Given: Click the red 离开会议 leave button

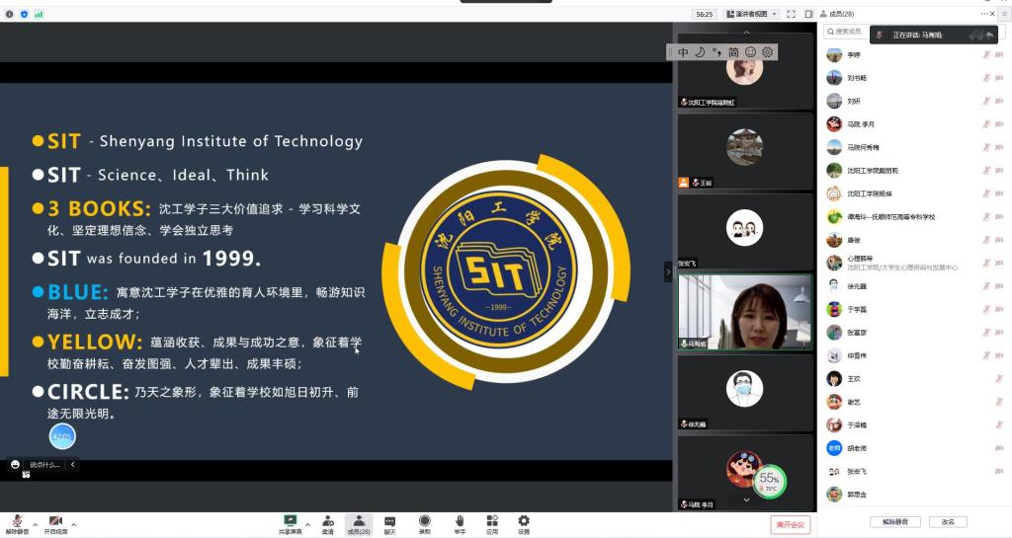Looking at the screenshot, I should click(790, 524).
